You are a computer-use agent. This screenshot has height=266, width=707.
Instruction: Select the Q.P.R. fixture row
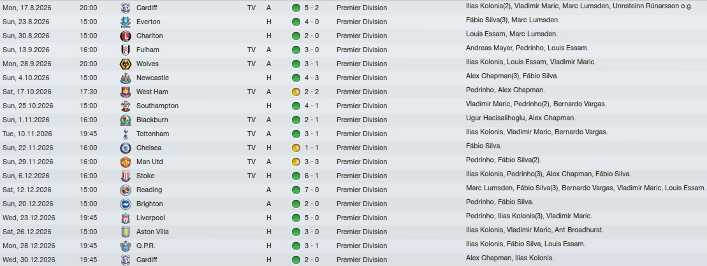[x=353, y=246]
